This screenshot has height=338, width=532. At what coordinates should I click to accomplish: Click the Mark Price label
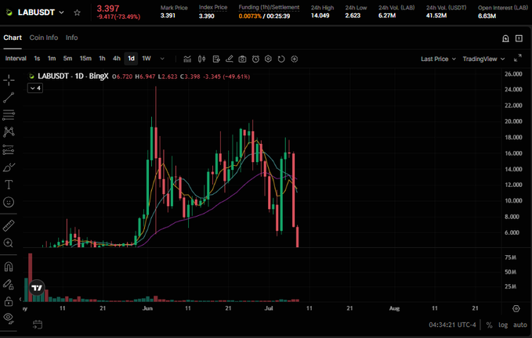[174, 8]
